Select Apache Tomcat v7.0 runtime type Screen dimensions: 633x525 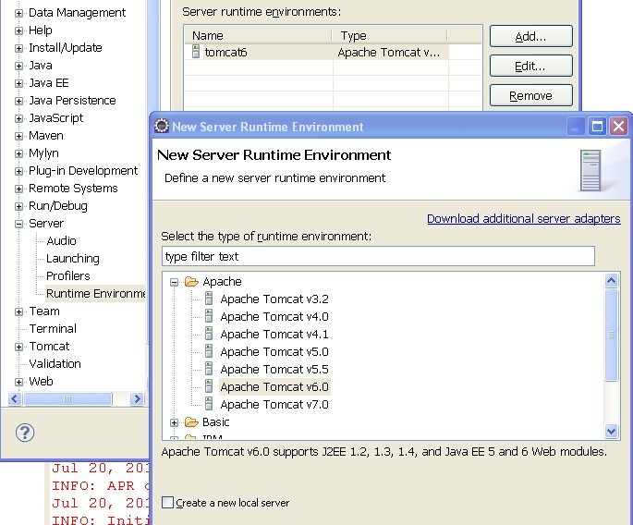point(274,404)
